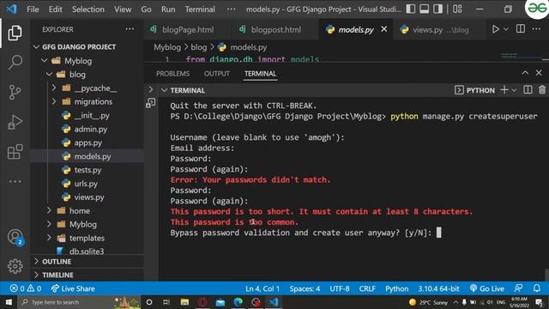Kill the terminal with trash icon
549x309 pixels.
click(542, 90)
